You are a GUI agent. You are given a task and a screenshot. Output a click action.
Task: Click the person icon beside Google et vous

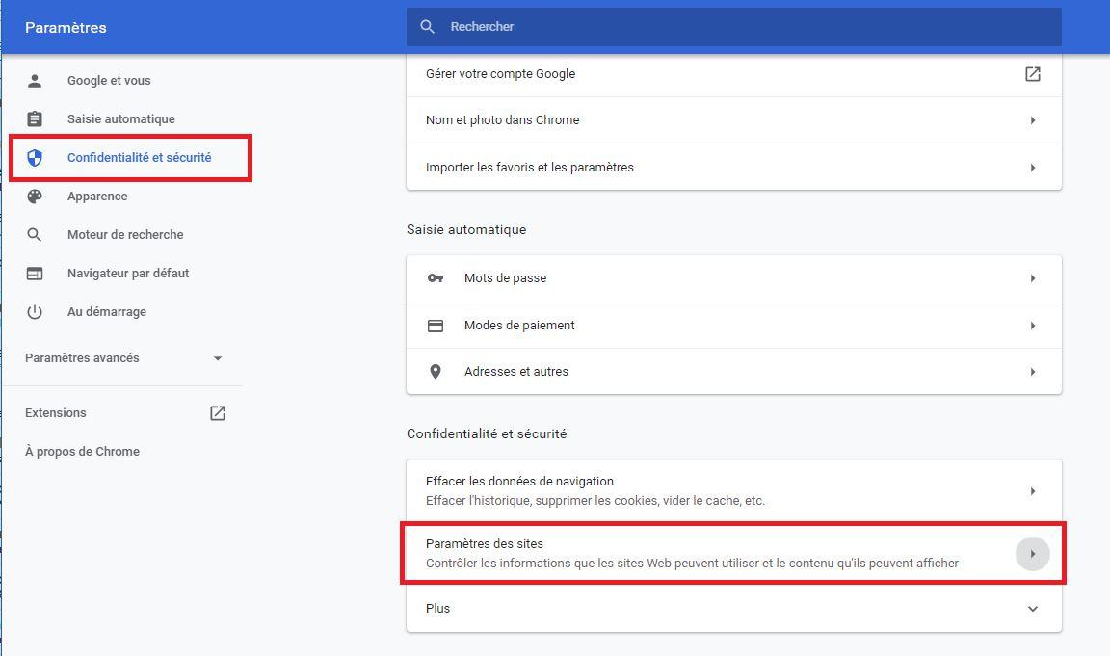34,81
